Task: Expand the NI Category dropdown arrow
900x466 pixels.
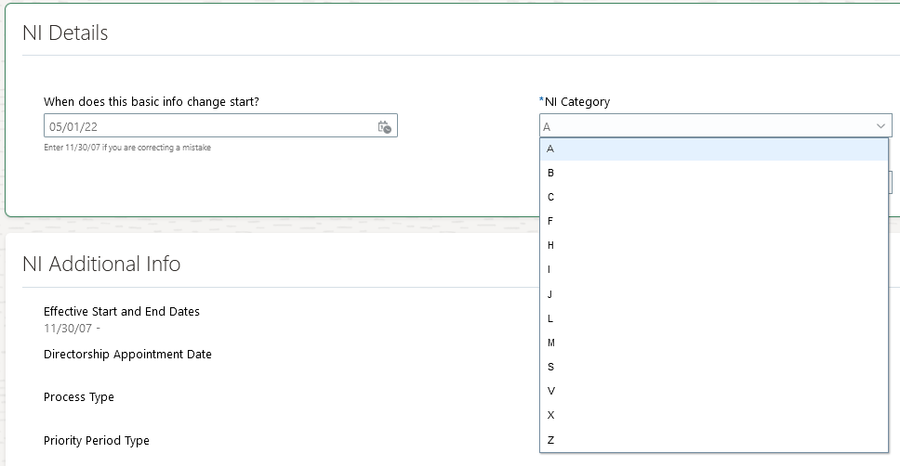Action: [x=880, y=126]
